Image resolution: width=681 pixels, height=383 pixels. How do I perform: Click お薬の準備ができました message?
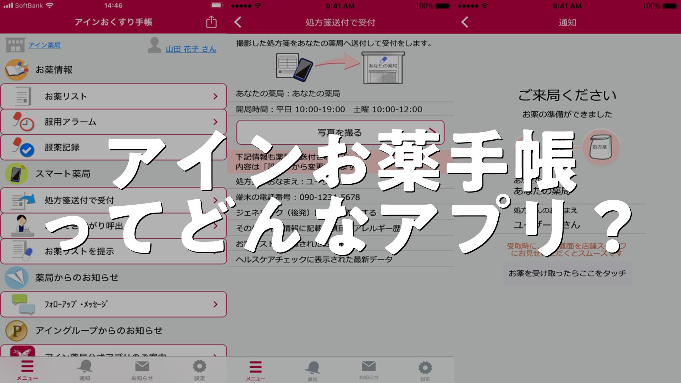pyautogui.click(x=567, y=114)
